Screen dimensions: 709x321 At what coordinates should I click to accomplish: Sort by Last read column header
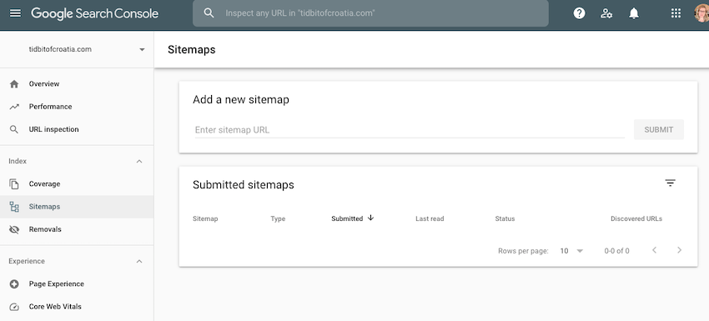pyautogui.click(x=430, y=218)
